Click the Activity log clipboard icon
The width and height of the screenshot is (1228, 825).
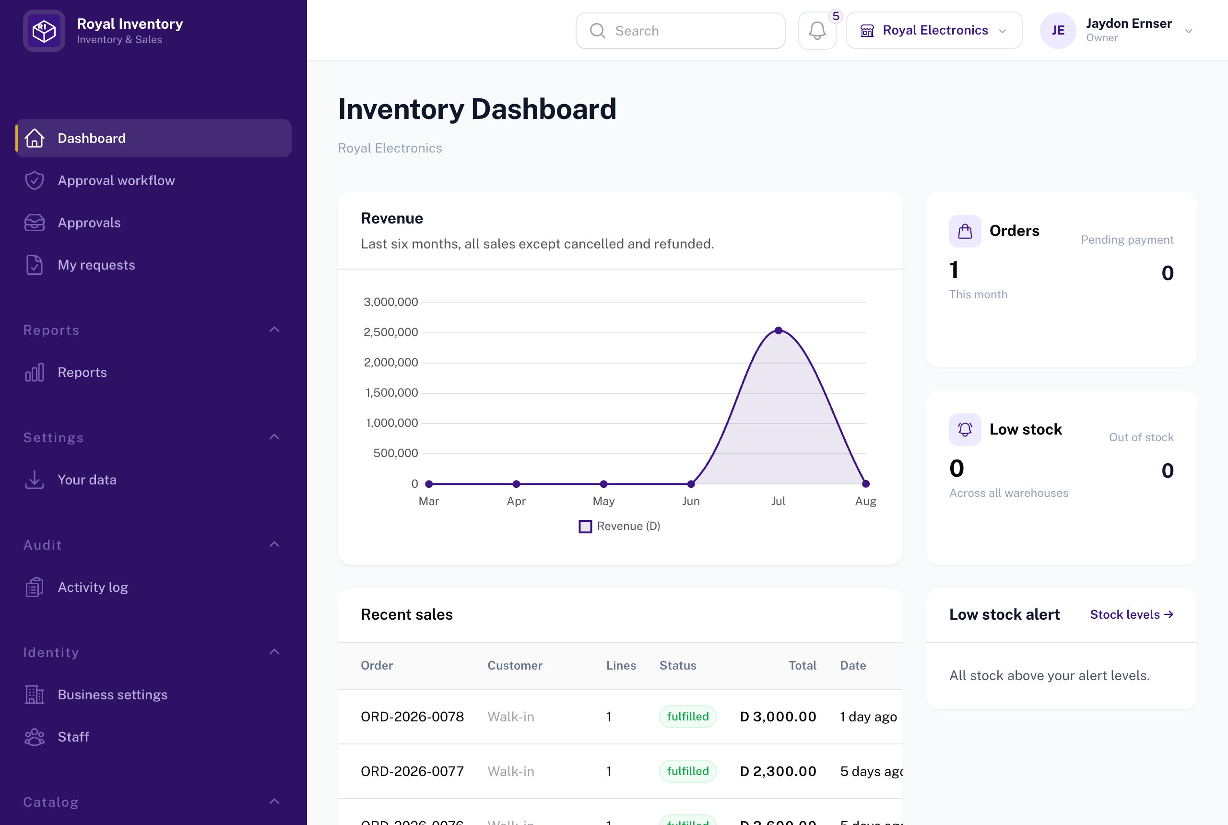[35, 587]
